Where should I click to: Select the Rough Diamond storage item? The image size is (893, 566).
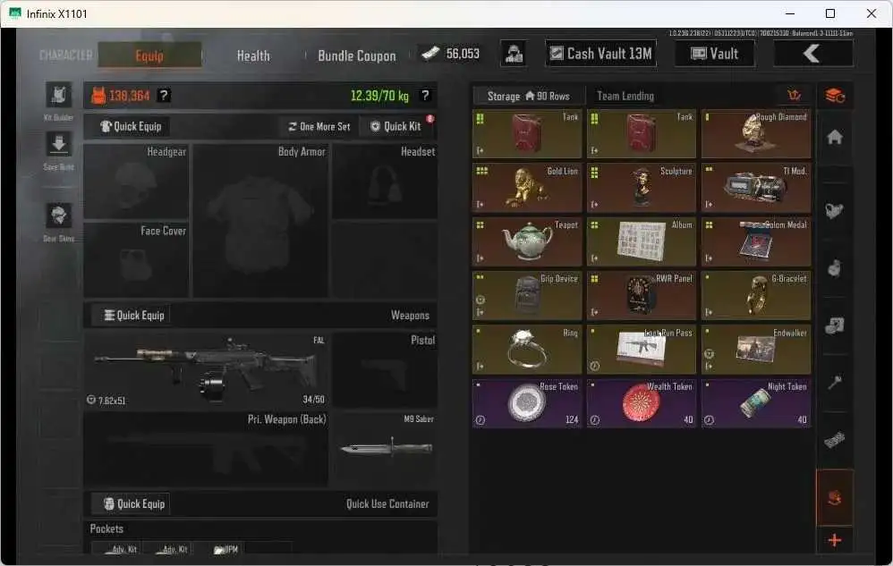point(756,134)
